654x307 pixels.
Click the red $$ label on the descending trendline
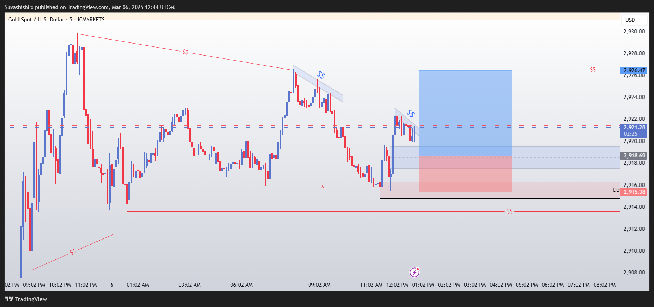185,52
